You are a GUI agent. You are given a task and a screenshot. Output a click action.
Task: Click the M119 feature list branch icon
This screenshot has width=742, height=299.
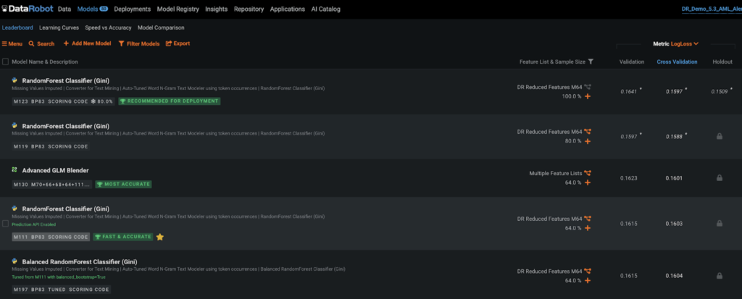tap(588, 132)
